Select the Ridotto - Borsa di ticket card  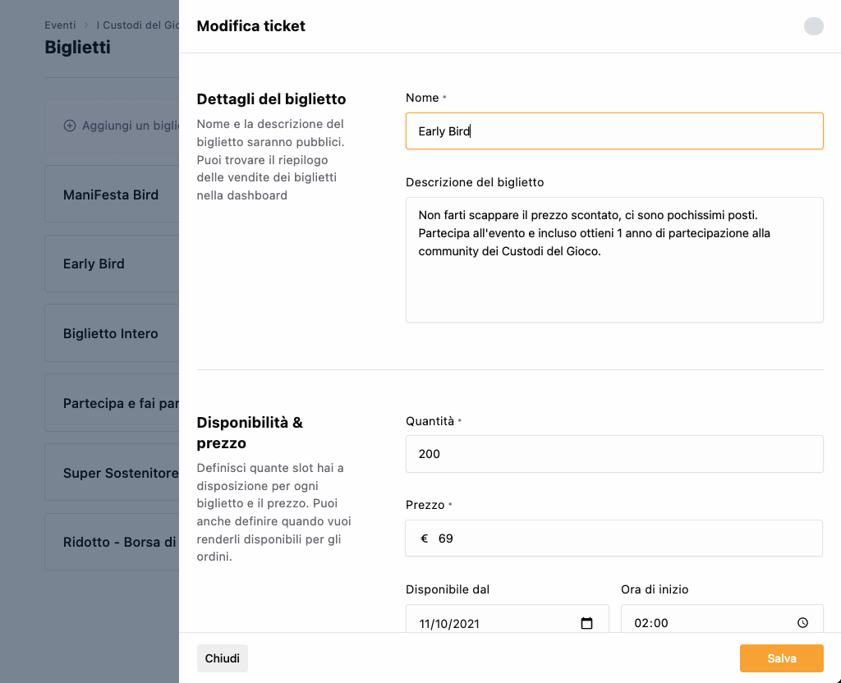[112, 542]
